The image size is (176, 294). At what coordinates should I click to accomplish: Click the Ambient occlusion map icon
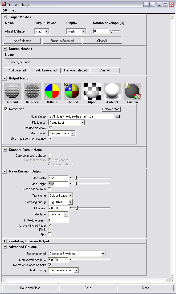pyautogui.click(x=112, y=91)
